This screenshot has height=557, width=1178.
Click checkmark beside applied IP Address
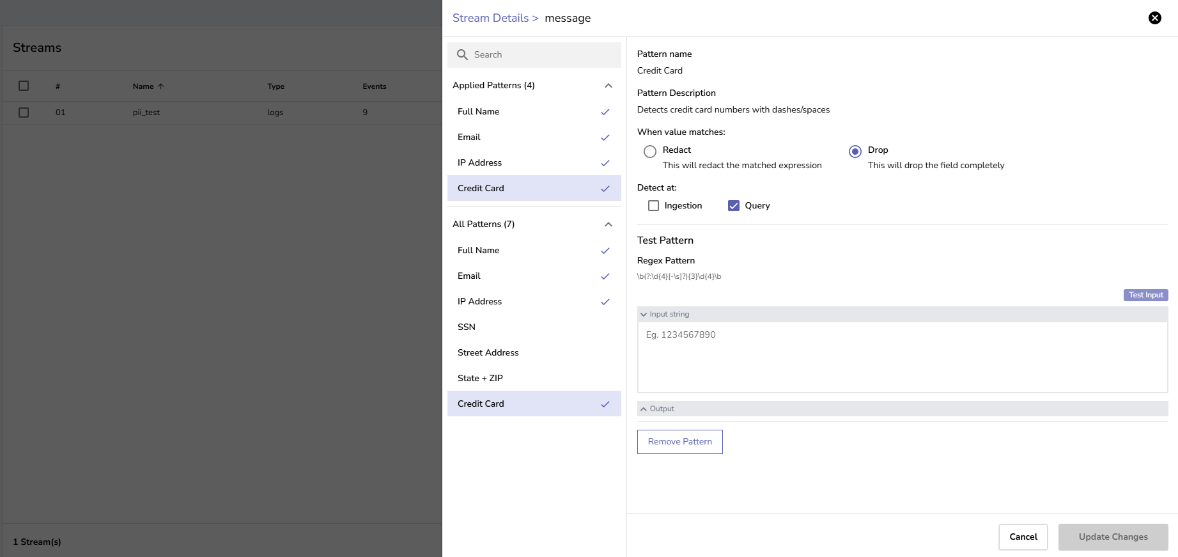(605, 163)
